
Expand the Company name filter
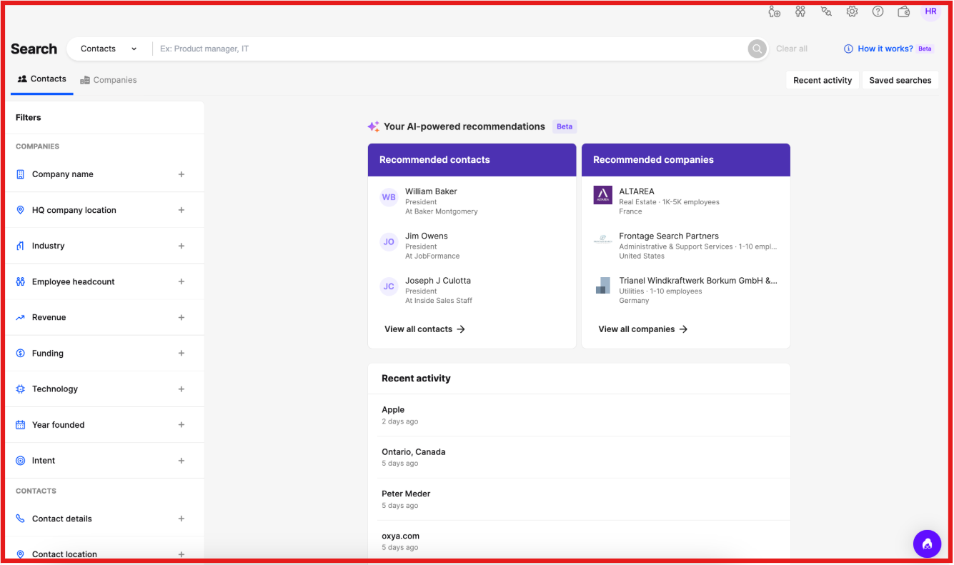182,174
